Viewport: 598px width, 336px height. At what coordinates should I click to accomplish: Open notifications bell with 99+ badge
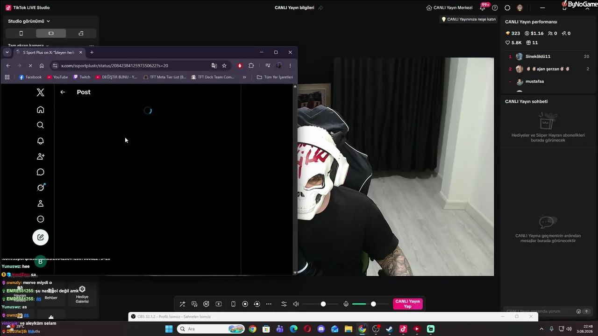pyautogui.click(x=483, y=7)
